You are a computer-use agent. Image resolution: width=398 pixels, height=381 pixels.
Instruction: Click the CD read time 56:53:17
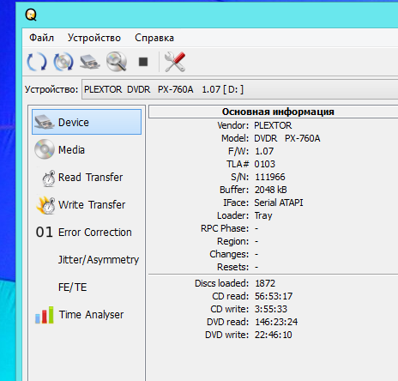[x=274, y=296]
